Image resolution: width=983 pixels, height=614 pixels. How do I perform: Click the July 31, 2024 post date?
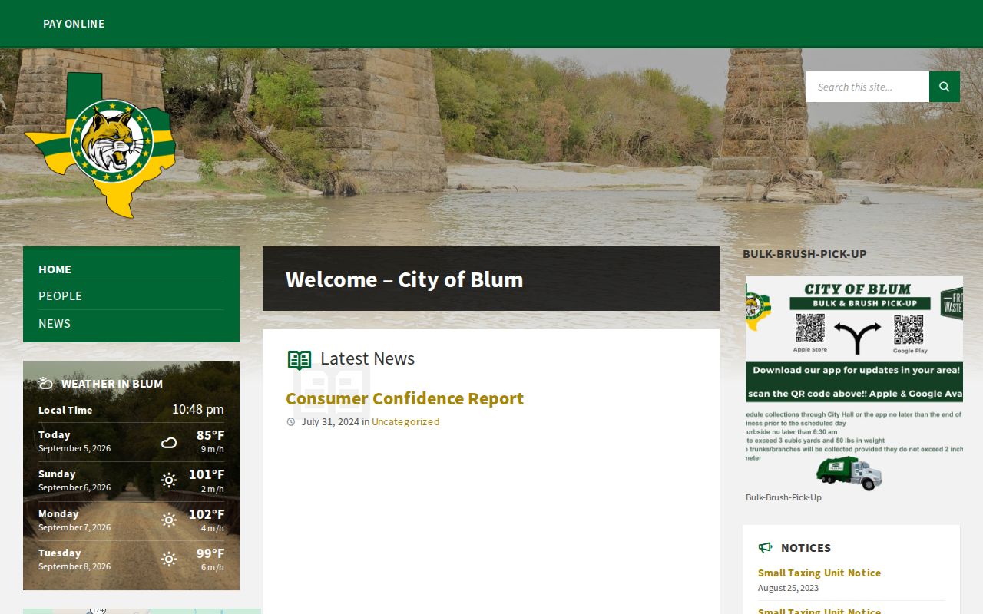[330, 421]
